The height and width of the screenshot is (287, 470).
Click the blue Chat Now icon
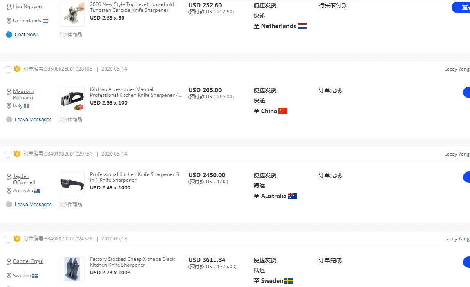pos(9,35)
